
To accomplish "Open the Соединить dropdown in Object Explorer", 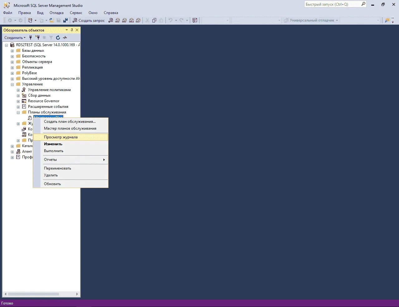I will click(15, 38).
